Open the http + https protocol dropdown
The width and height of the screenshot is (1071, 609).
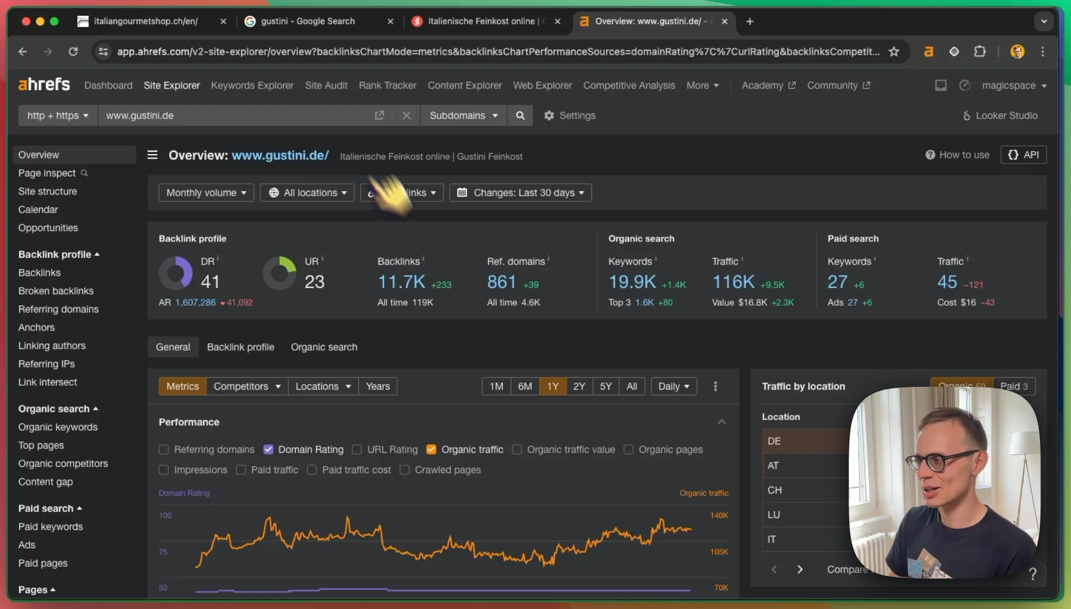click(58, 116)
